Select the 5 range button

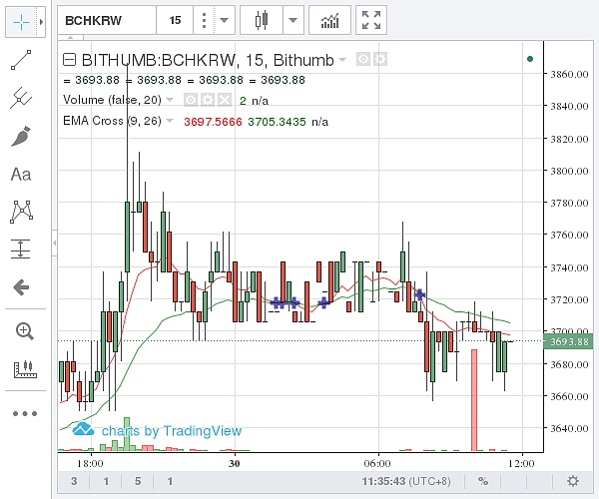pos(138,481)
